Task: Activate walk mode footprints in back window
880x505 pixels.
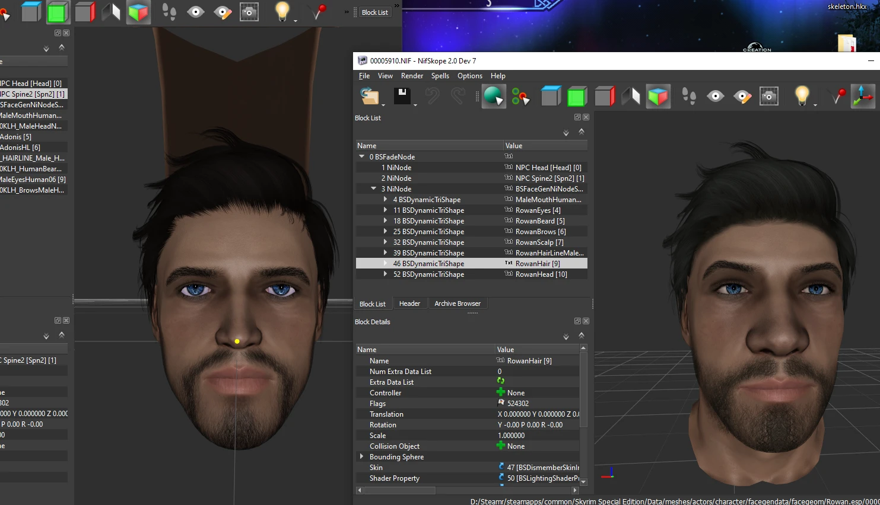Action: 169,11
